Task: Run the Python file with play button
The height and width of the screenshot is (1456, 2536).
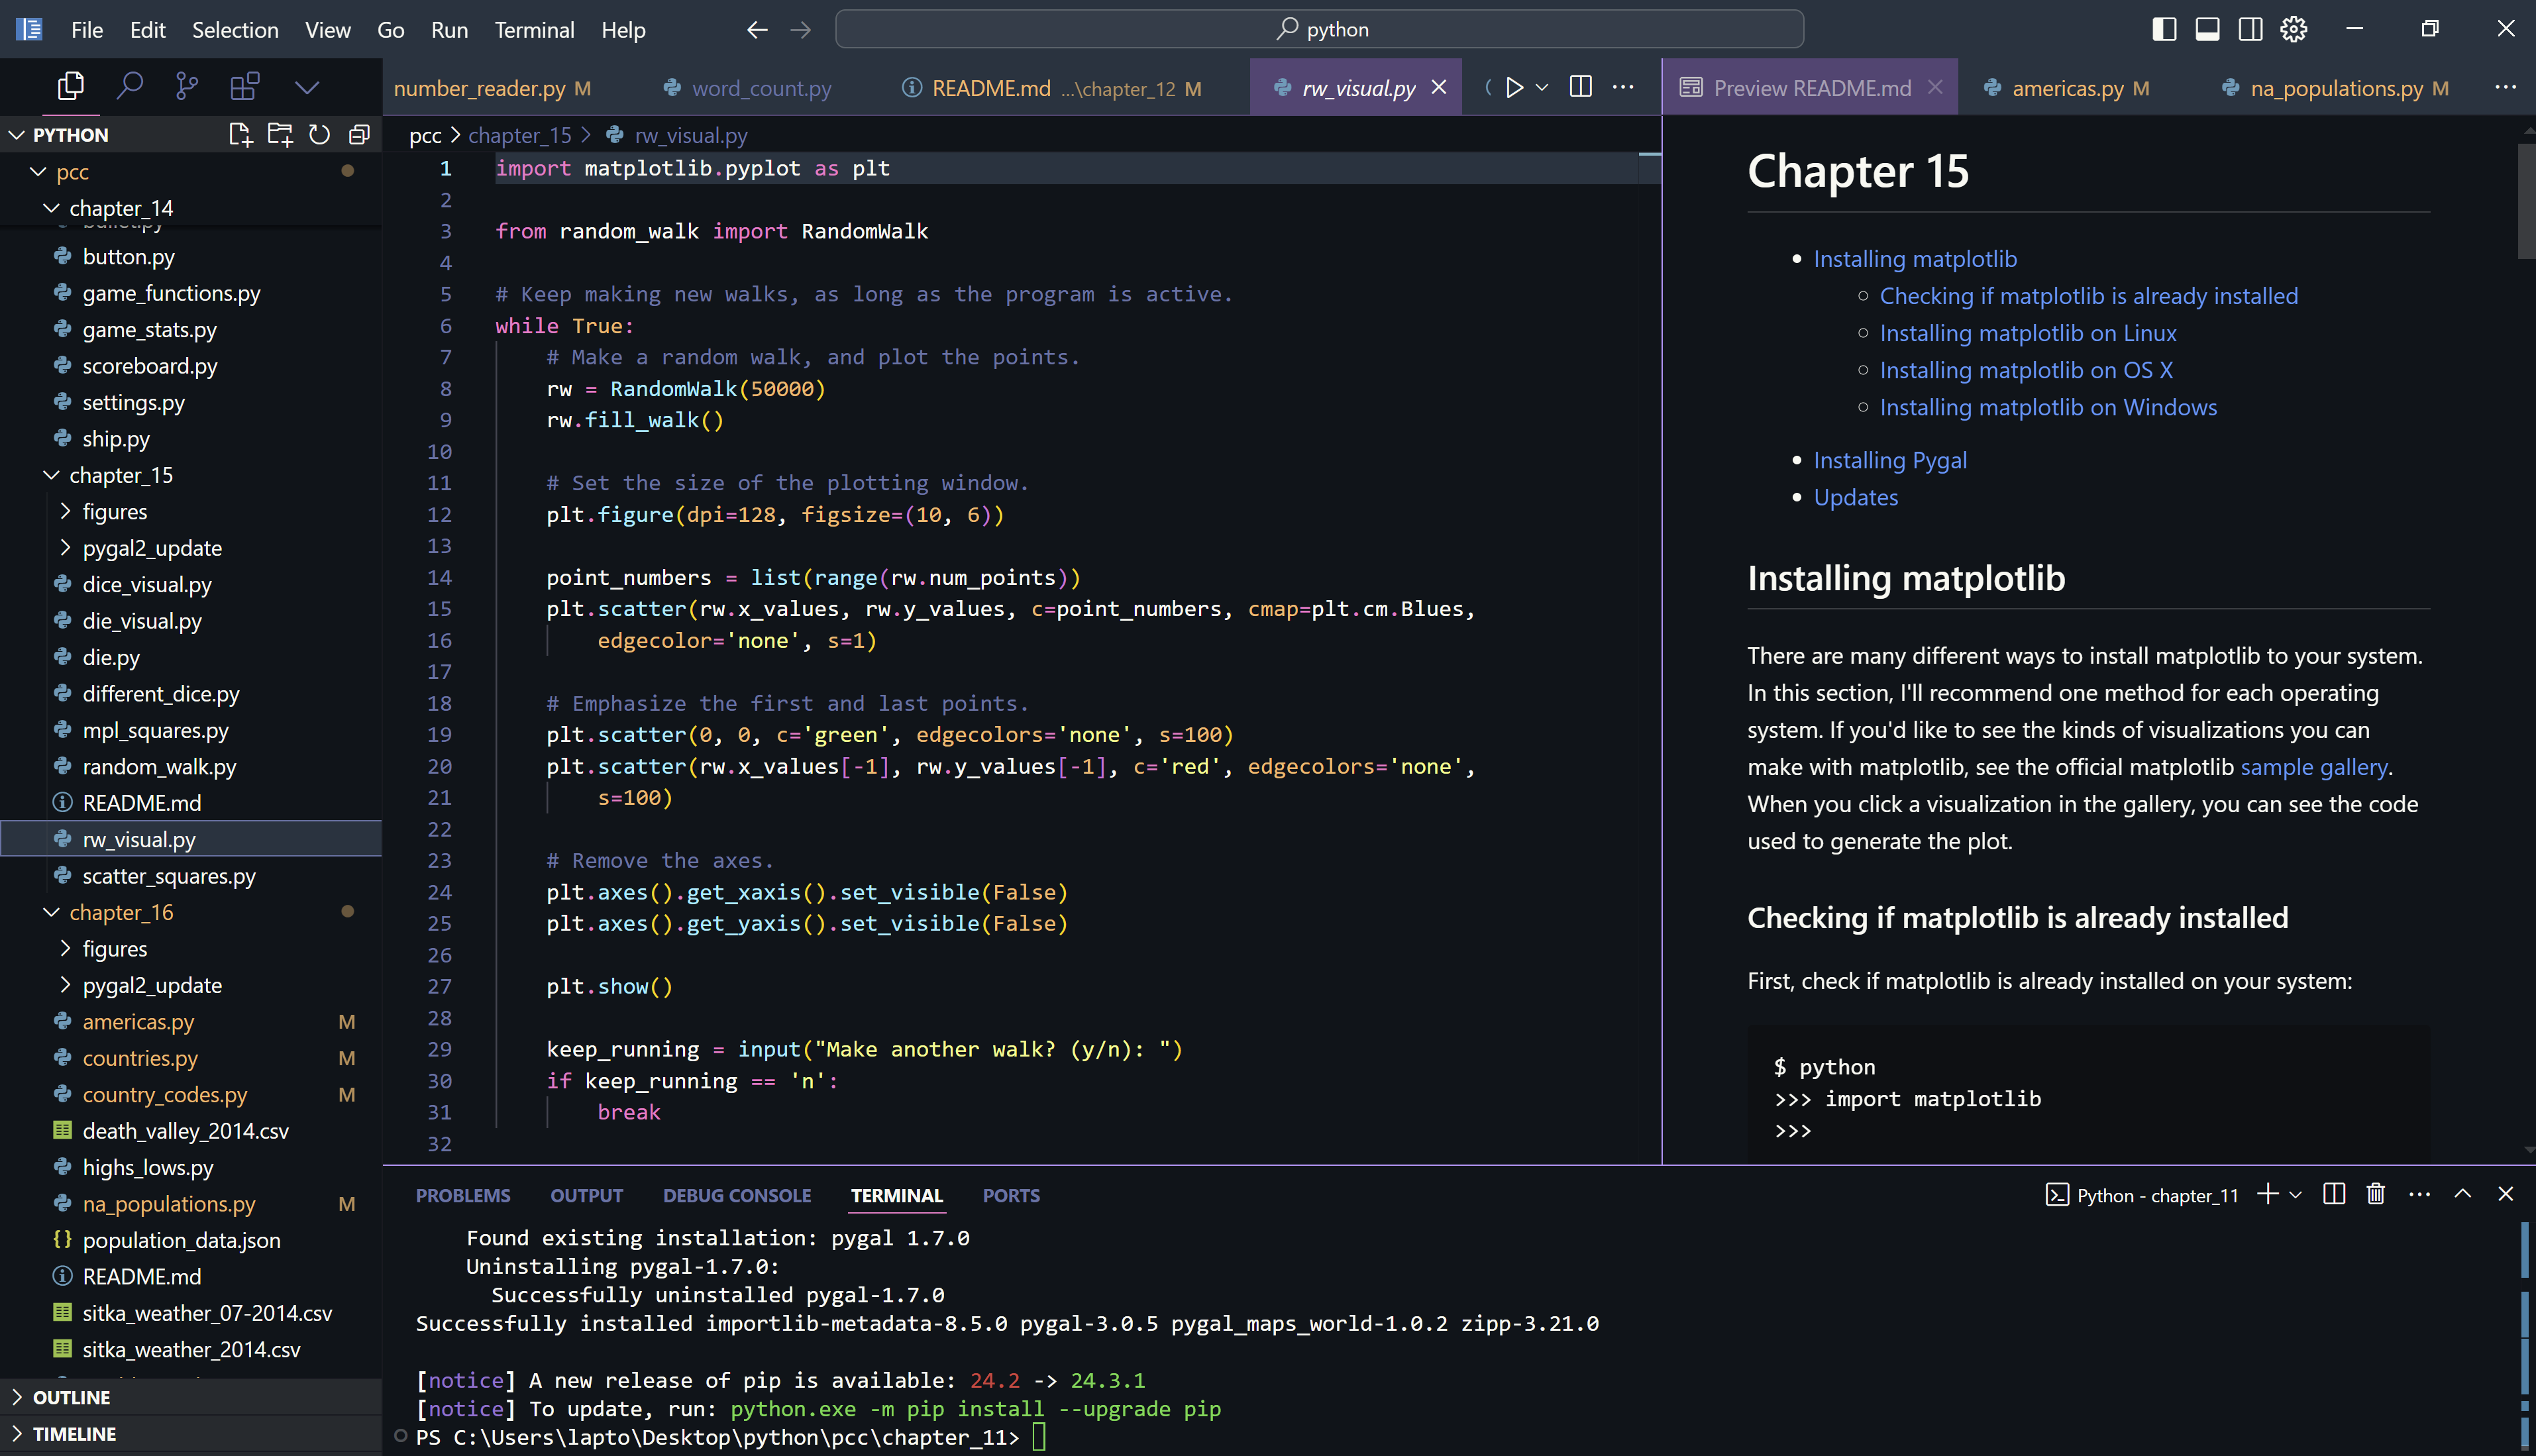Action: [1514, 88]
